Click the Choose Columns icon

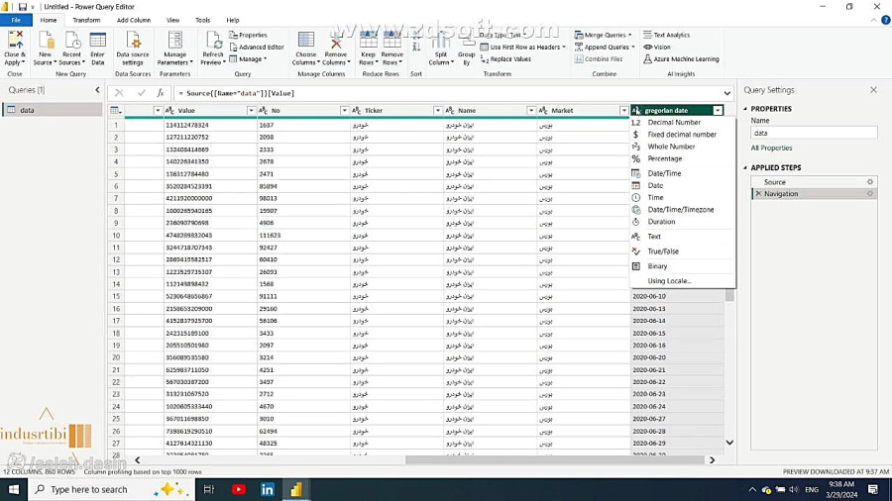[306, 49]
